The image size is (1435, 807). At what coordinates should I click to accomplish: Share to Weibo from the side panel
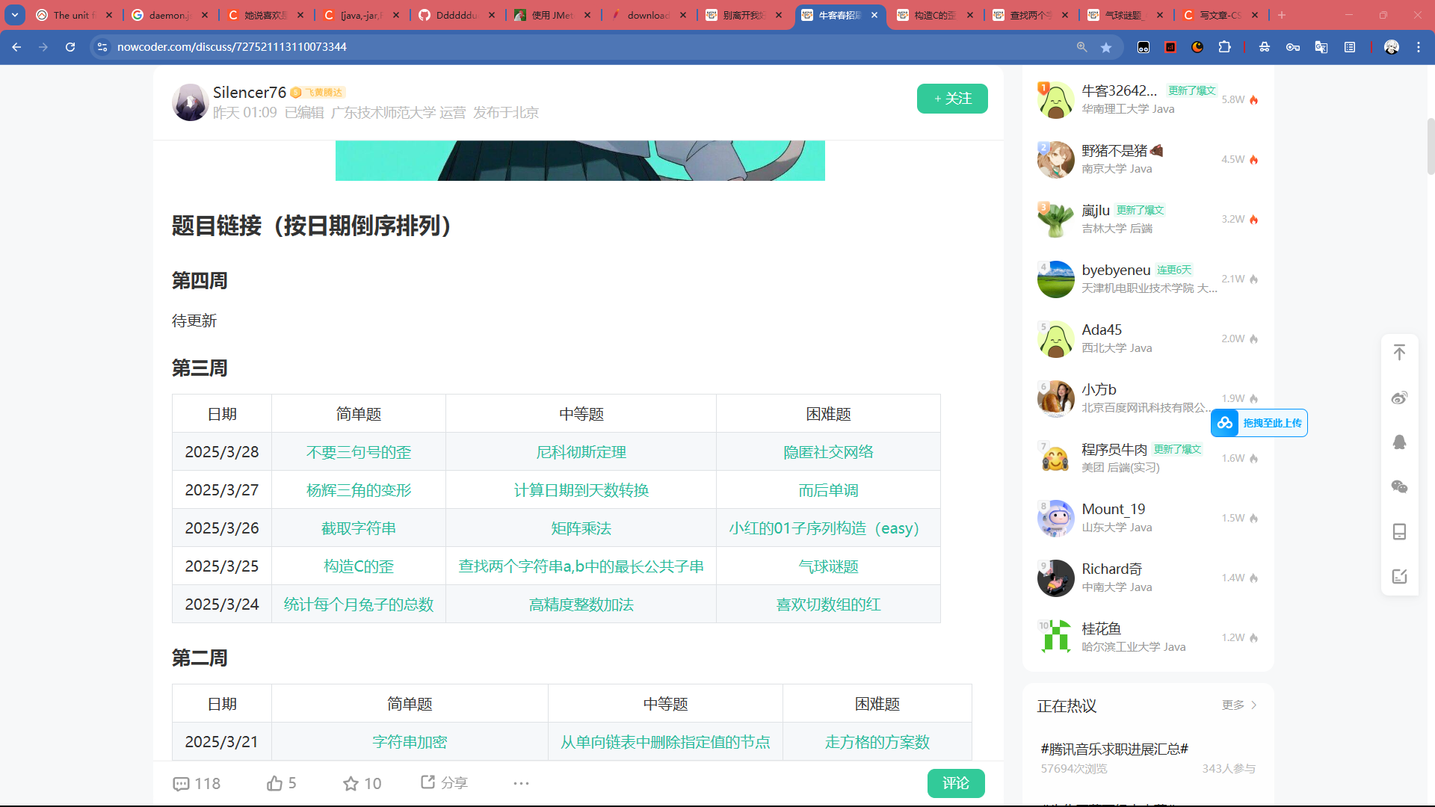(x=1399, y=398)
